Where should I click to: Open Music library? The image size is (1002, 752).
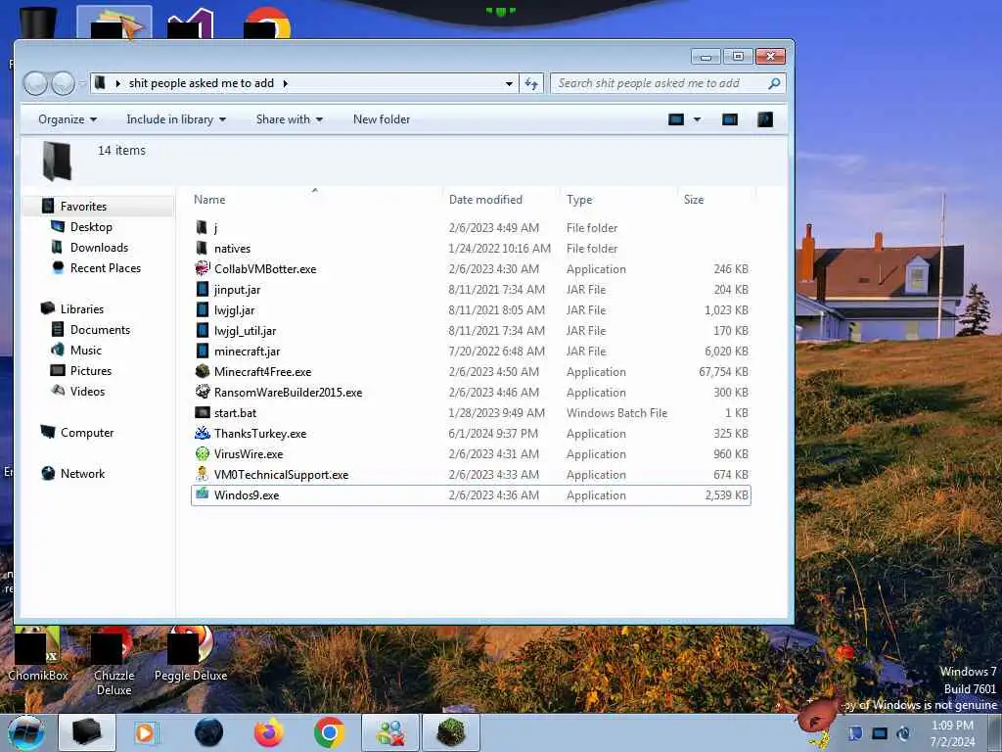(86, 351)
